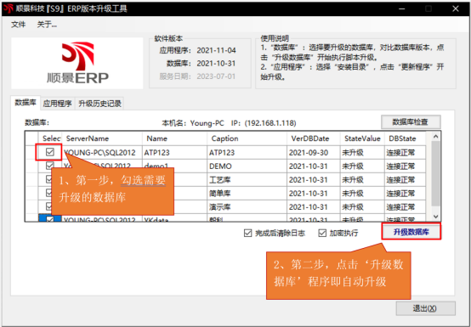Click the 2021-09-30 VerDBDate cell
Screen dimensions: 471x327
coord(314,153)
